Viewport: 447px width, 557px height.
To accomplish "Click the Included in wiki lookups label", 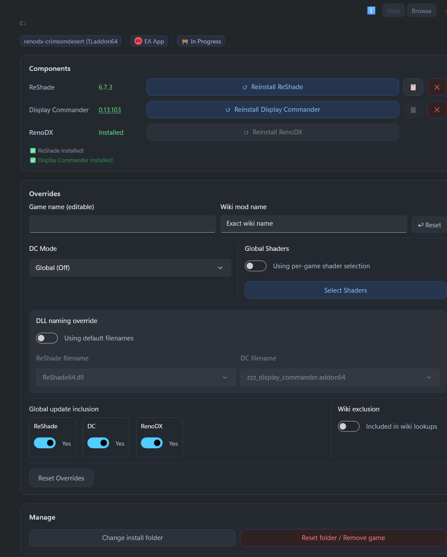I will pyautogui.click(x=402, y=426).
